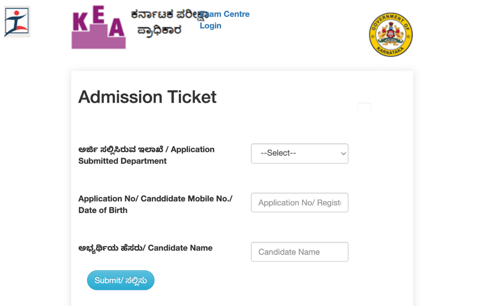
Task: Open the Exam Centre Login link
Action: 225,20
